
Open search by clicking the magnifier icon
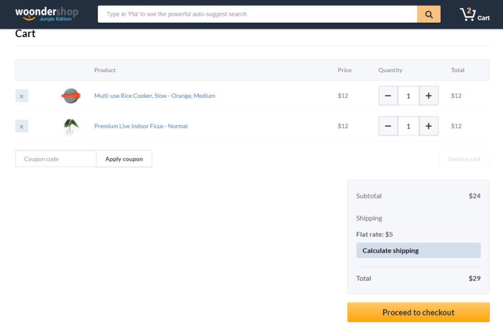429,14
